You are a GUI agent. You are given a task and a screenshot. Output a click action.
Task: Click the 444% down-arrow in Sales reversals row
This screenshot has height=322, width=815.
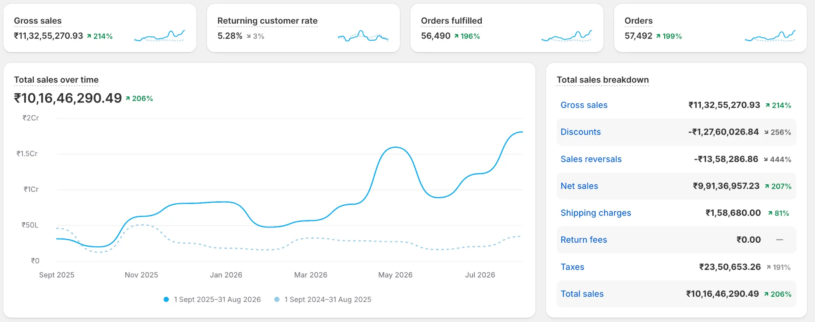coord(777,160)
